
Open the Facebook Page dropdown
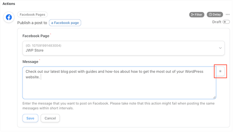click(x=123, y=48)
